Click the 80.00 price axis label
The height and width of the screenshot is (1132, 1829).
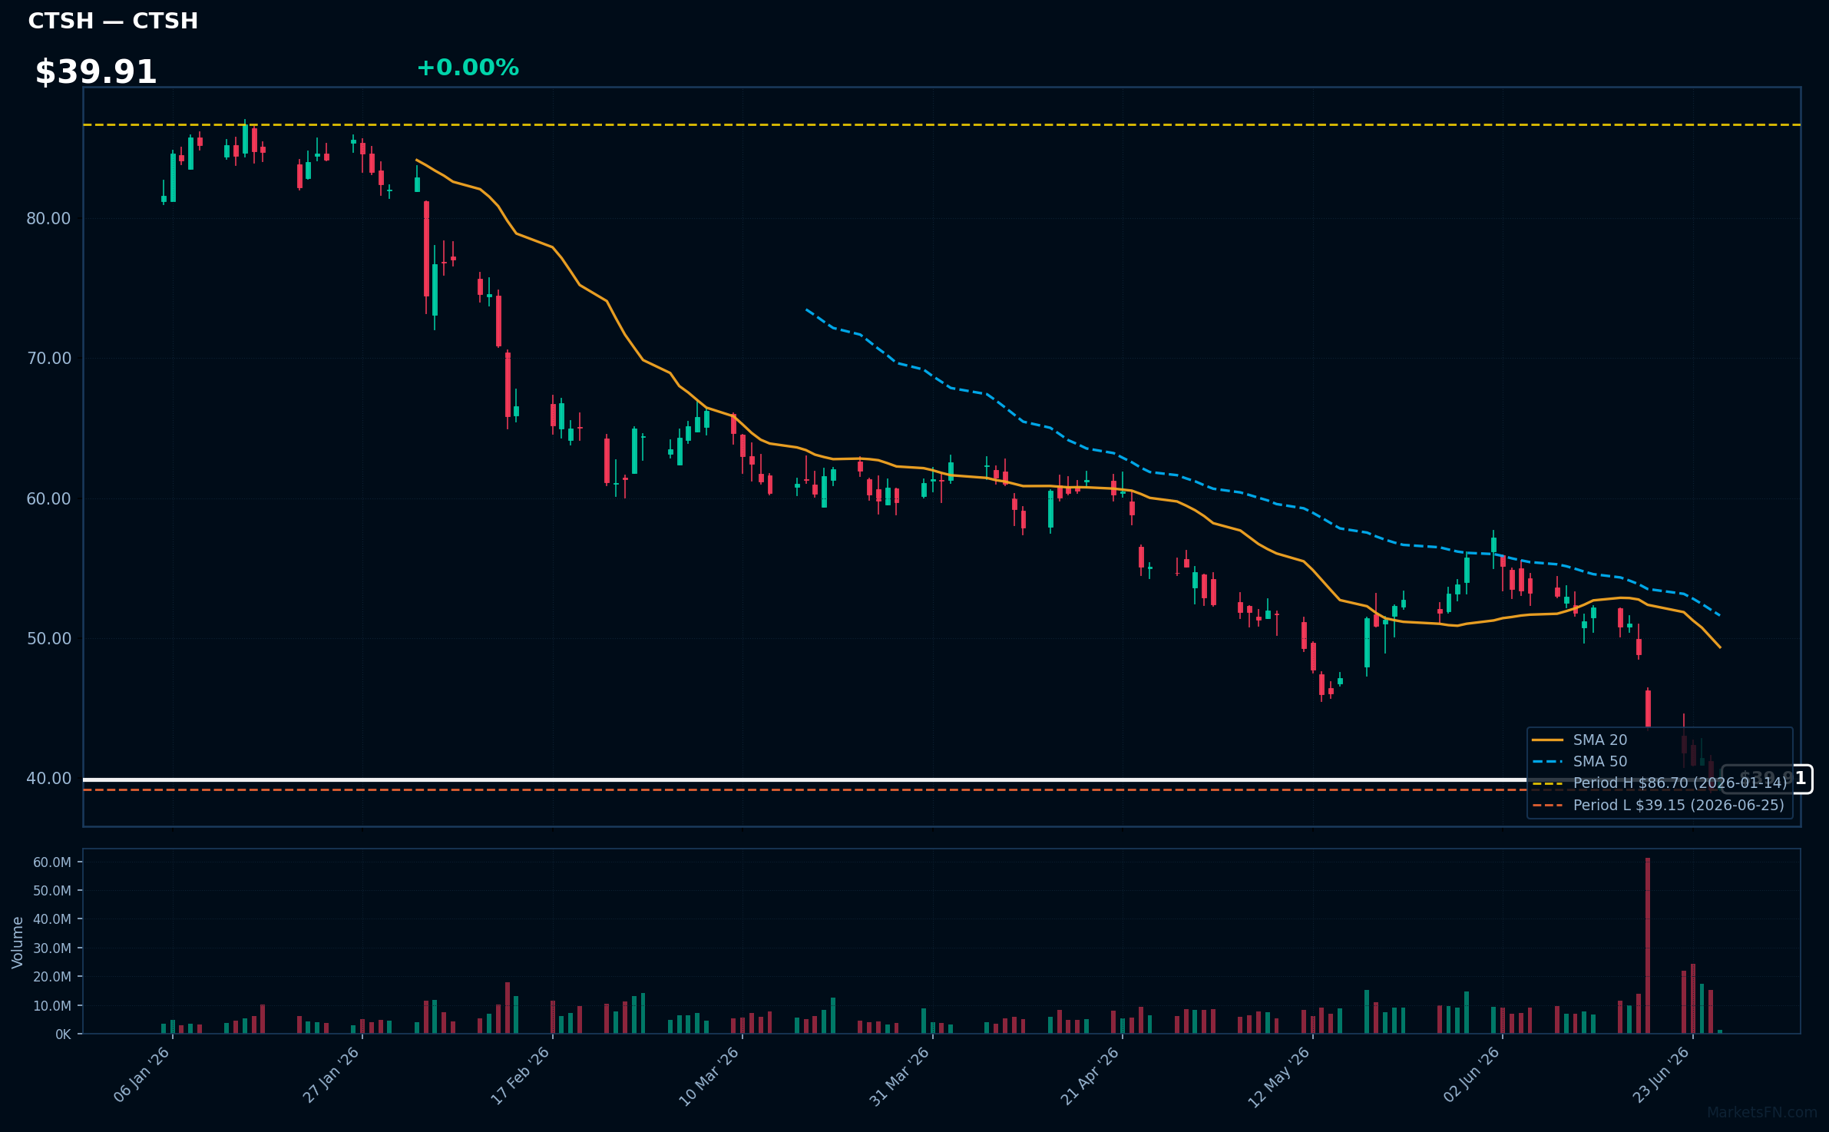point(48,218)
